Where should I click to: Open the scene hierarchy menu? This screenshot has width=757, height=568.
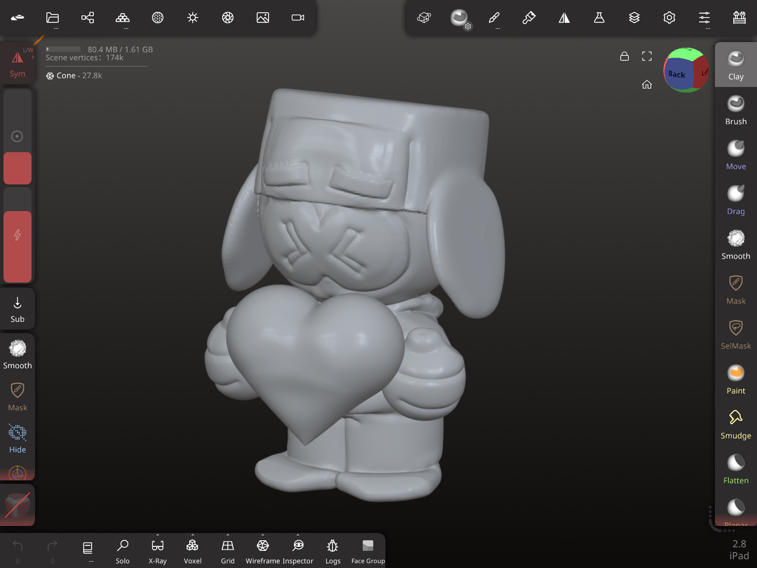point(88,18)
